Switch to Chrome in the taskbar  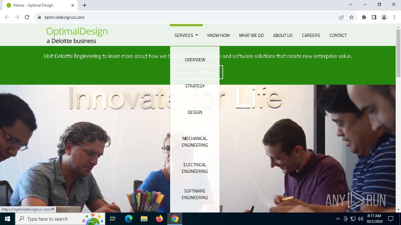pyautogui.click(x=175, y=219)
